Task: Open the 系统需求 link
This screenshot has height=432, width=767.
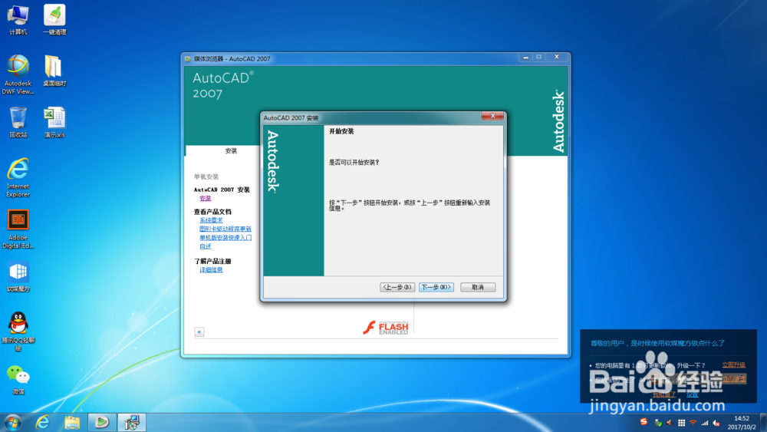Action: tap(211, 220)
